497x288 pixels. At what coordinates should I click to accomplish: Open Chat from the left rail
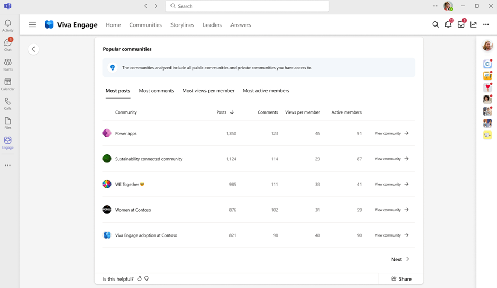click(x=7, y=45)
